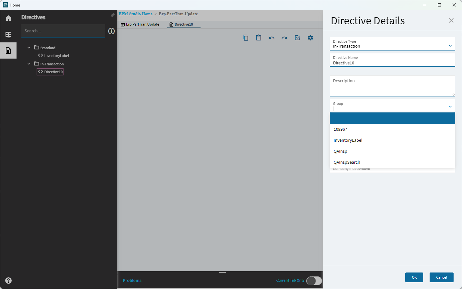This screenshot has width=462, height=289.
Task: Pin the Directives panel
Action: coord(112,15)
